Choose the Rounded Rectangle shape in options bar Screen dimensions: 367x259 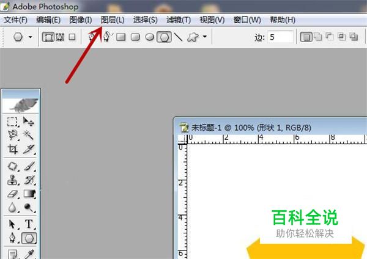coord(135,37)
